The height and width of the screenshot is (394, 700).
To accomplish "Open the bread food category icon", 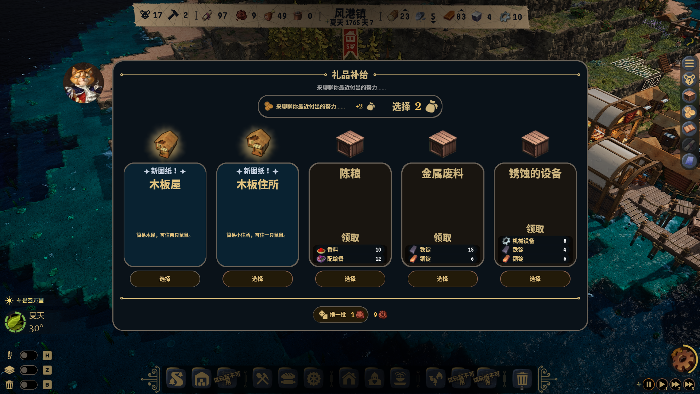I will 288,379.
